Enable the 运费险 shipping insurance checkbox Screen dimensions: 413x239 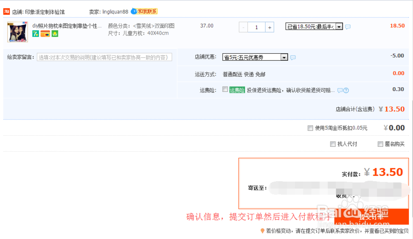(225, 89)
